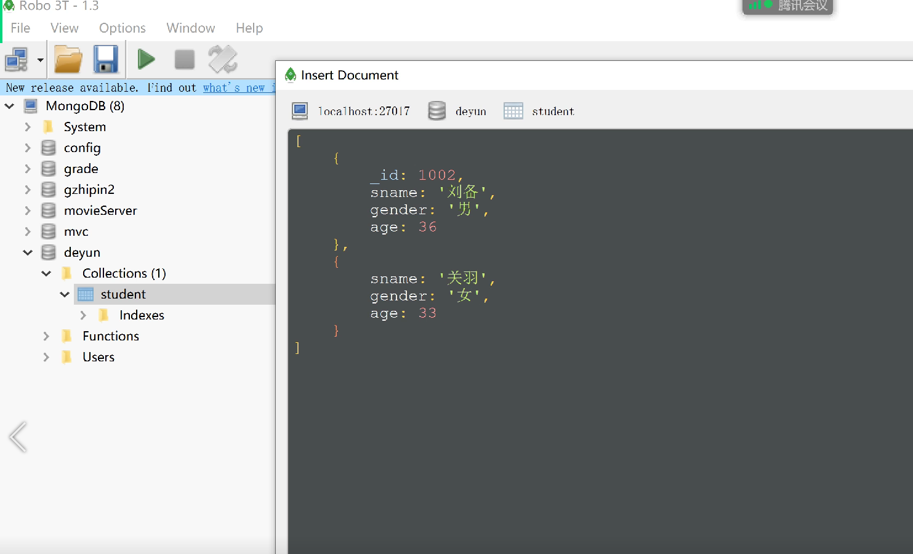
Task: Select the gzhipin2 database label
Action: pyautogui.click(x=89, y=190)
